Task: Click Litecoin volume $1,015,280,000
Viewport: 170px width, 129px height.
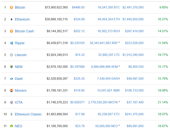Action: click(x=133, y=55)
